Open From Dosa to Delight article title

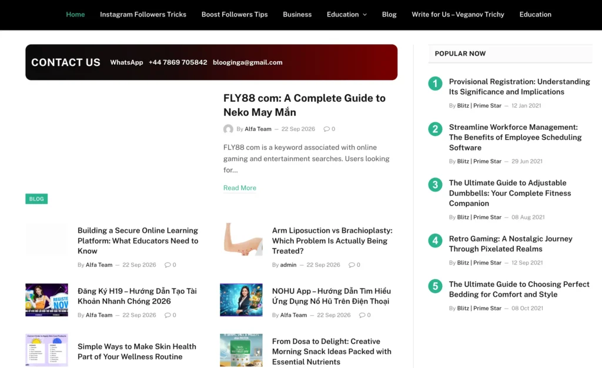click(332, 352)
